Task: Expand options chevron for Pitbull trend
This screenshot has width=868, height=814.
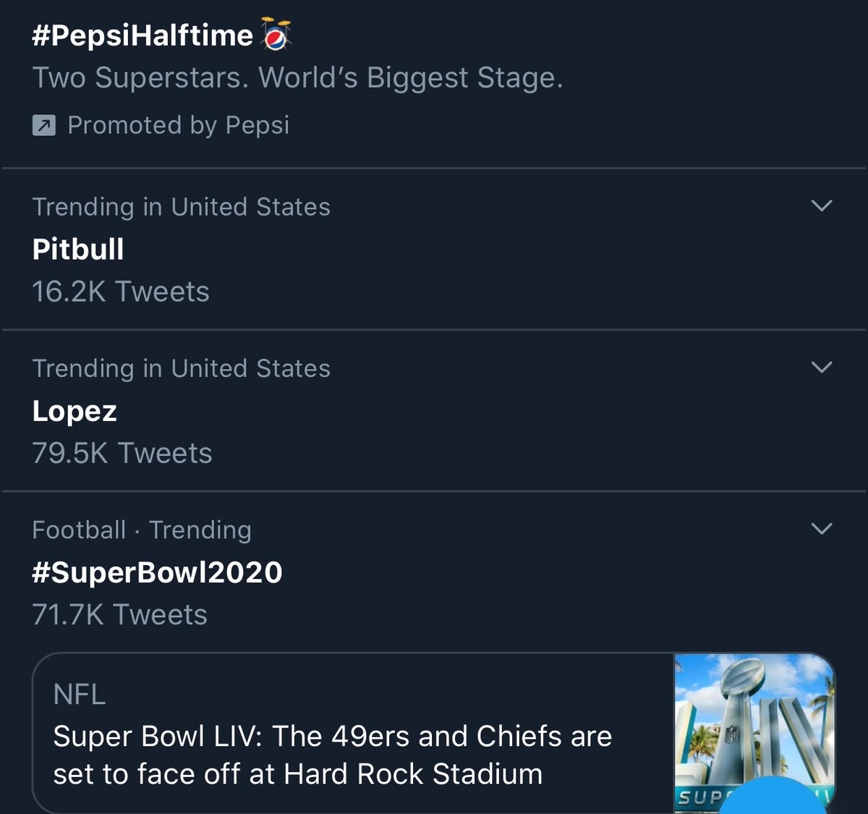Action: 822,206
